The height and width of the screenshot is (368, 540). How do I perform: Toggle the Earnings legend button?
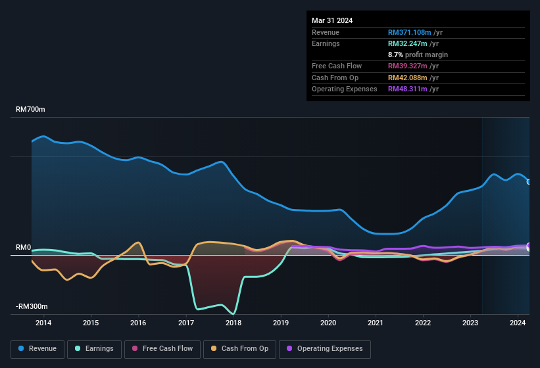pyautogui.click(x=94, y=349)
